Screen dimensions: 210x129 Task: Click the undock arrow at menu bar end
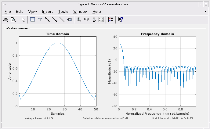pos(205,12)
